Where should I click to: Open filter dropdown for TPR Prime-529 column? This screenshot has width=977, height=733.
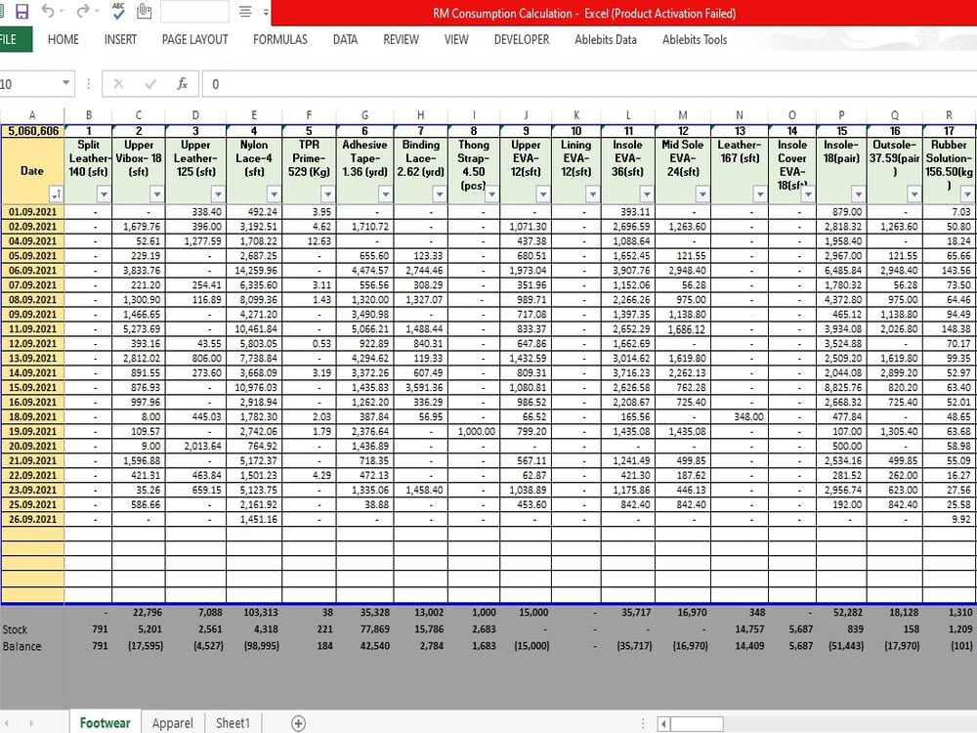327,194
